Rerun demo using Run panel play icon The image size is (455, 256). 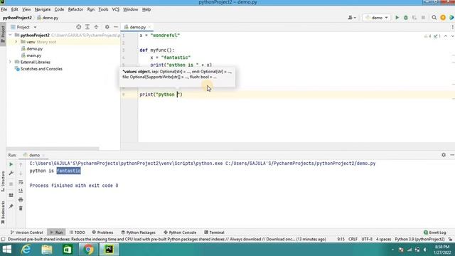[x=11, y=164]
